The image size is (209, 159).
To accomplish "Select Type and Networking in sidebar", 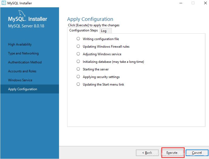I will click(23, 53).
